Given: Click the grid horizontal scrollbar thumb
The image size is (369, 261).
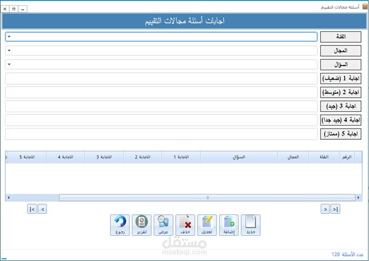Looking at the screenshot, I should tap(207, 198).
